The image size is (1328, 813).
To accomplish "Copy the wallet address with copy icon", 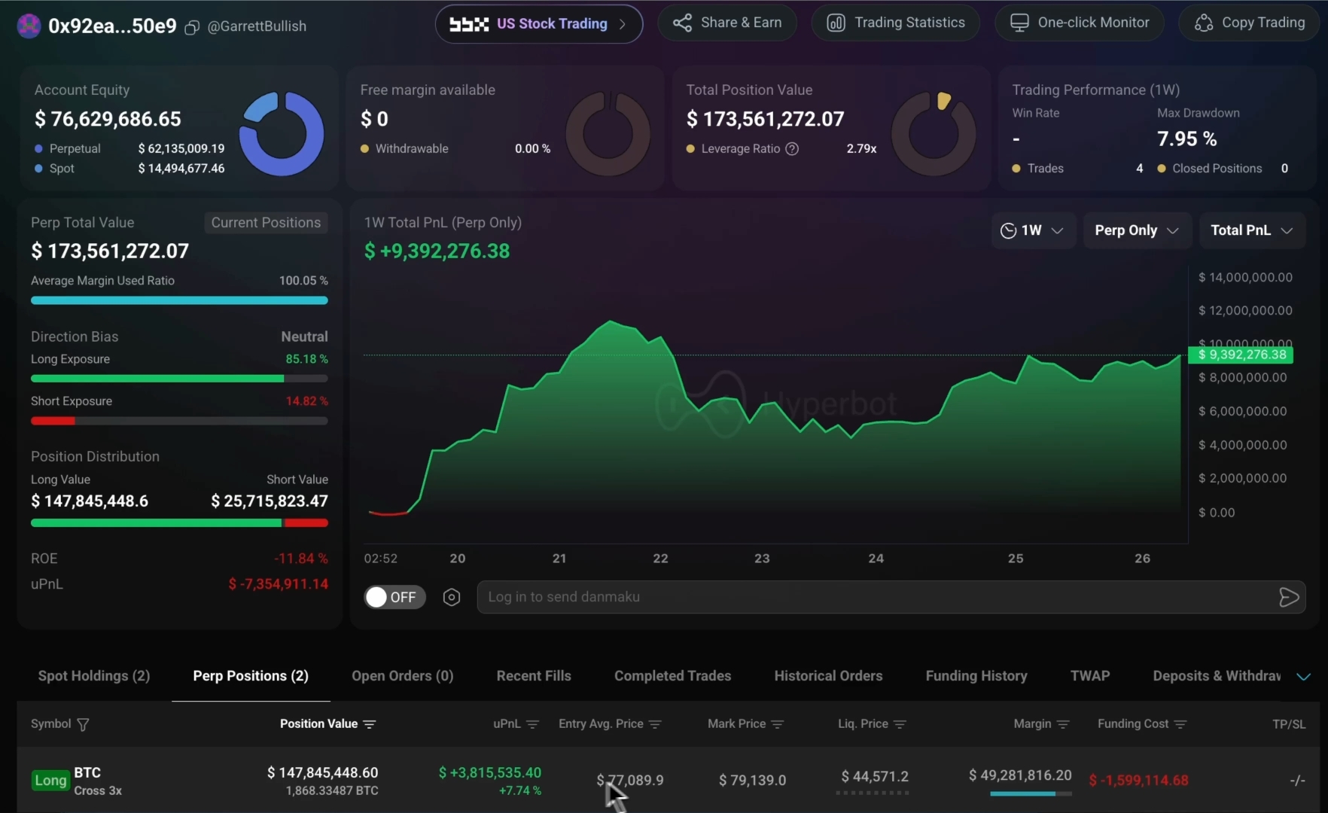I will [x=192, y=27].
